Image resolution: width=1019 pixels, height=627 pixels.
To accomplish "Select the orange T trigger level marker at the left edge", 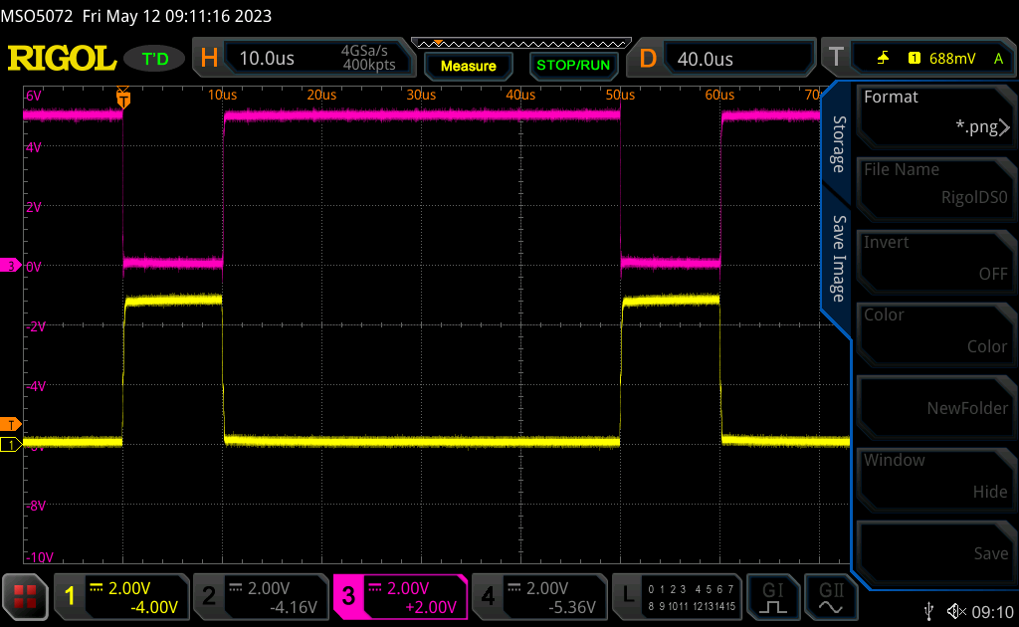I will pyautogui.click(x=10, y=424).
